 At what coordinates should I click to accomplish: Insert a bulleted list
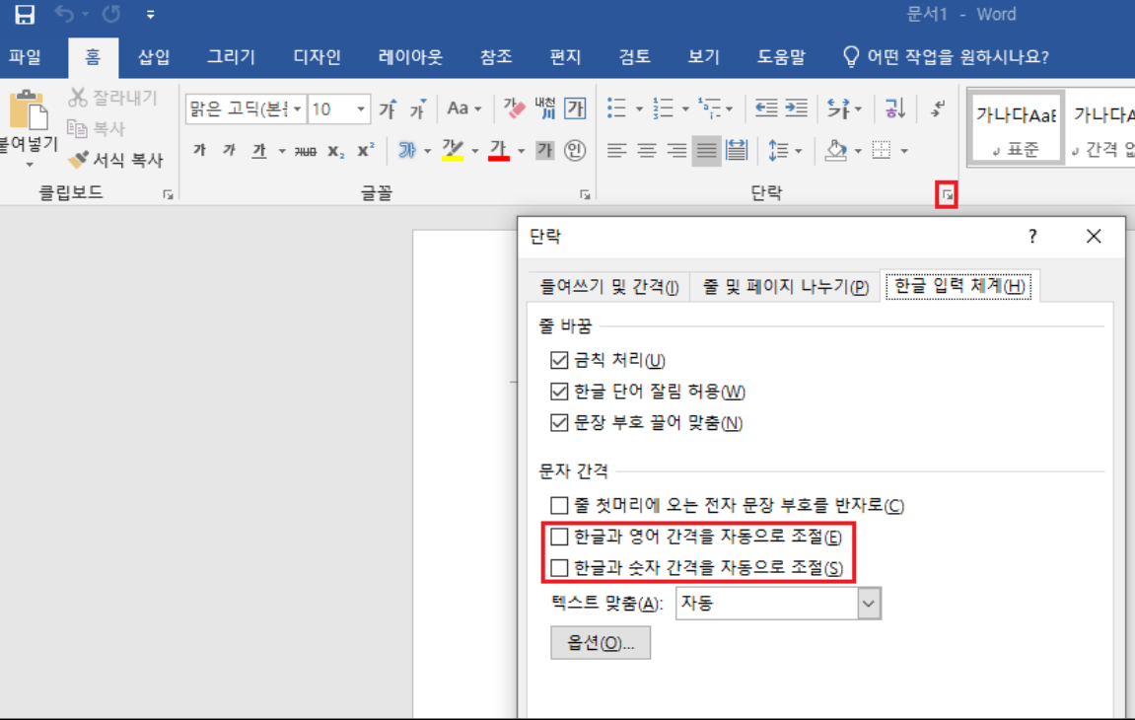616,108
